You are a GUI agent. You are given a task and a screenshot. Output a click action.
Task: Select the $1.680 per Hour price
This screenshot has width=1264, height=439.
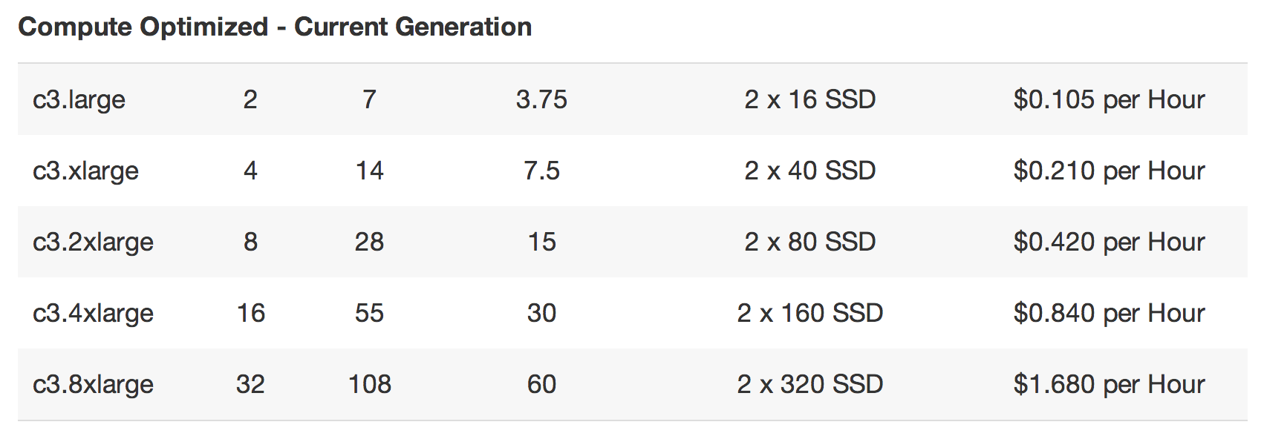pos(1108,384)
